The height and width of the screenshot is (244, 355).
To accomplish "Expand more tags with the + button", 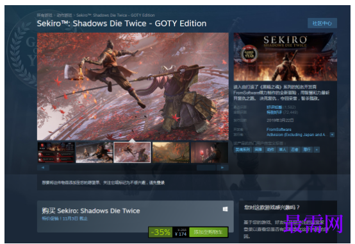I will point(317,150).
